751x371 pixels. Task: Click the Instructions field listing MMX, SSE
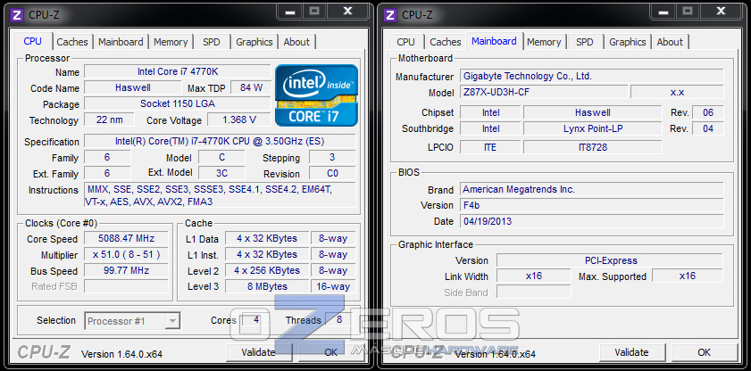(220, 195)
